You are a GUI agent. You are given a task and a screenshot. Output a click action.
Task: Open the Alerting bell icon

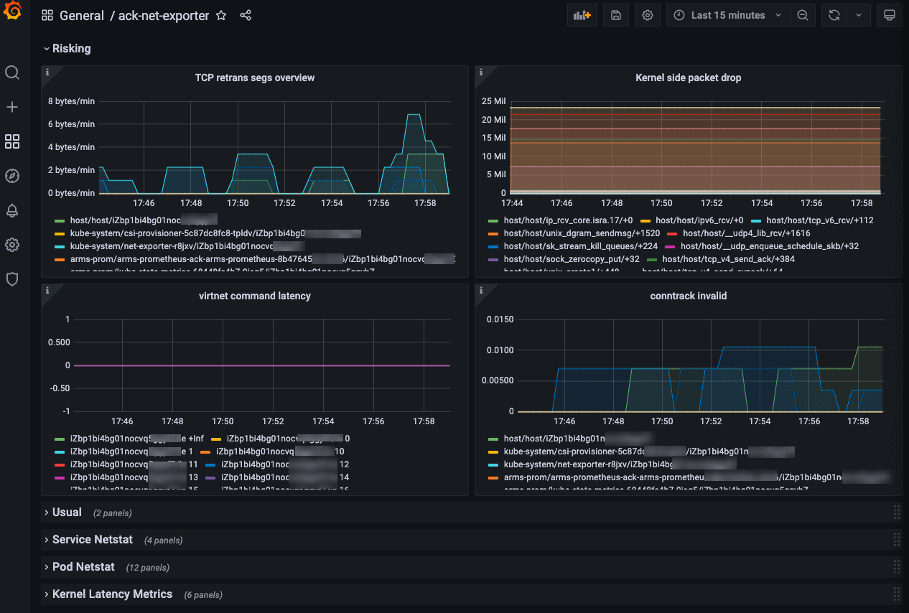click(12, 210)
